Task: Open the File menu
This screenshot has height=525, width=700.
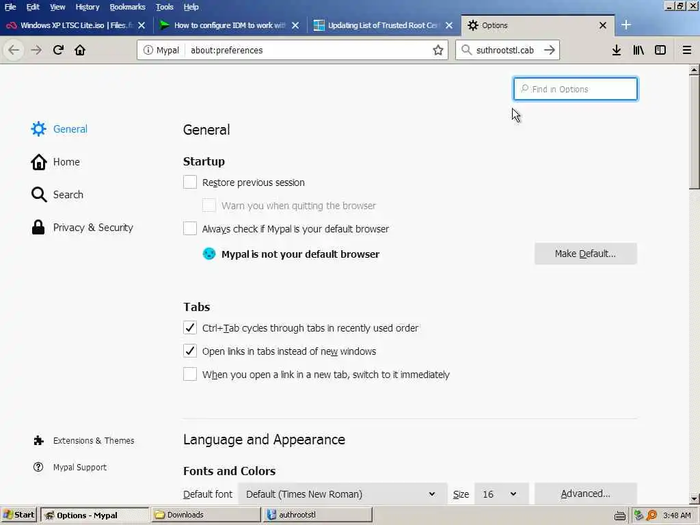Action: pyautogui.click(x=10, y=7)
